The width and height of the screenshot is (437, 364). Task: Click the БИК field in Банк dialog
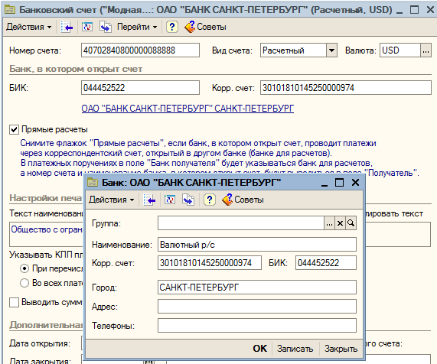coord(326,262)
